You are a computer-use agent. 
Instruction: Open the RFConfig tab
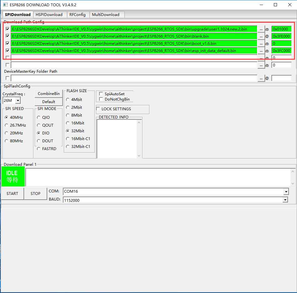click(78, 15)
